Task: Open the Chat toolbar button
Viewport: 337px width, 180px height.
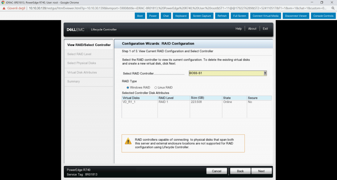Action: click(x=166, y=16)
